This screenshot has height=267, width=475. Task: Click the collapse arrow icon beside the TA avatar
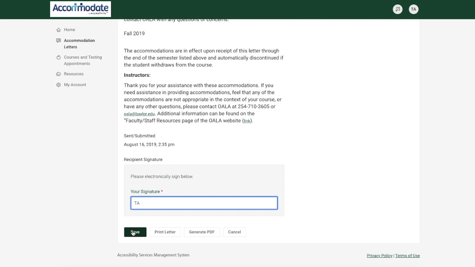click(397, 9)
